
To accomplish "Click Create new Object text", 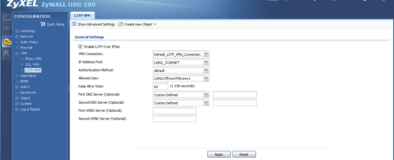I will click(x=138, y=24).
